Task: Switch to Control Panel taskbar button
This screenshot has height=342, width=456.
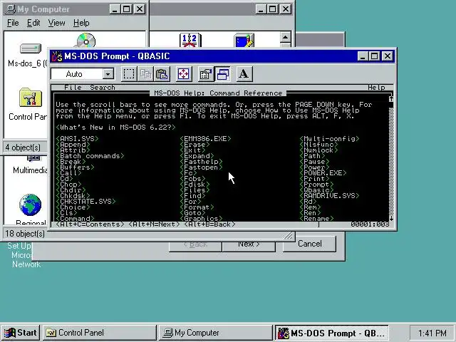Action: coord(100,333)
